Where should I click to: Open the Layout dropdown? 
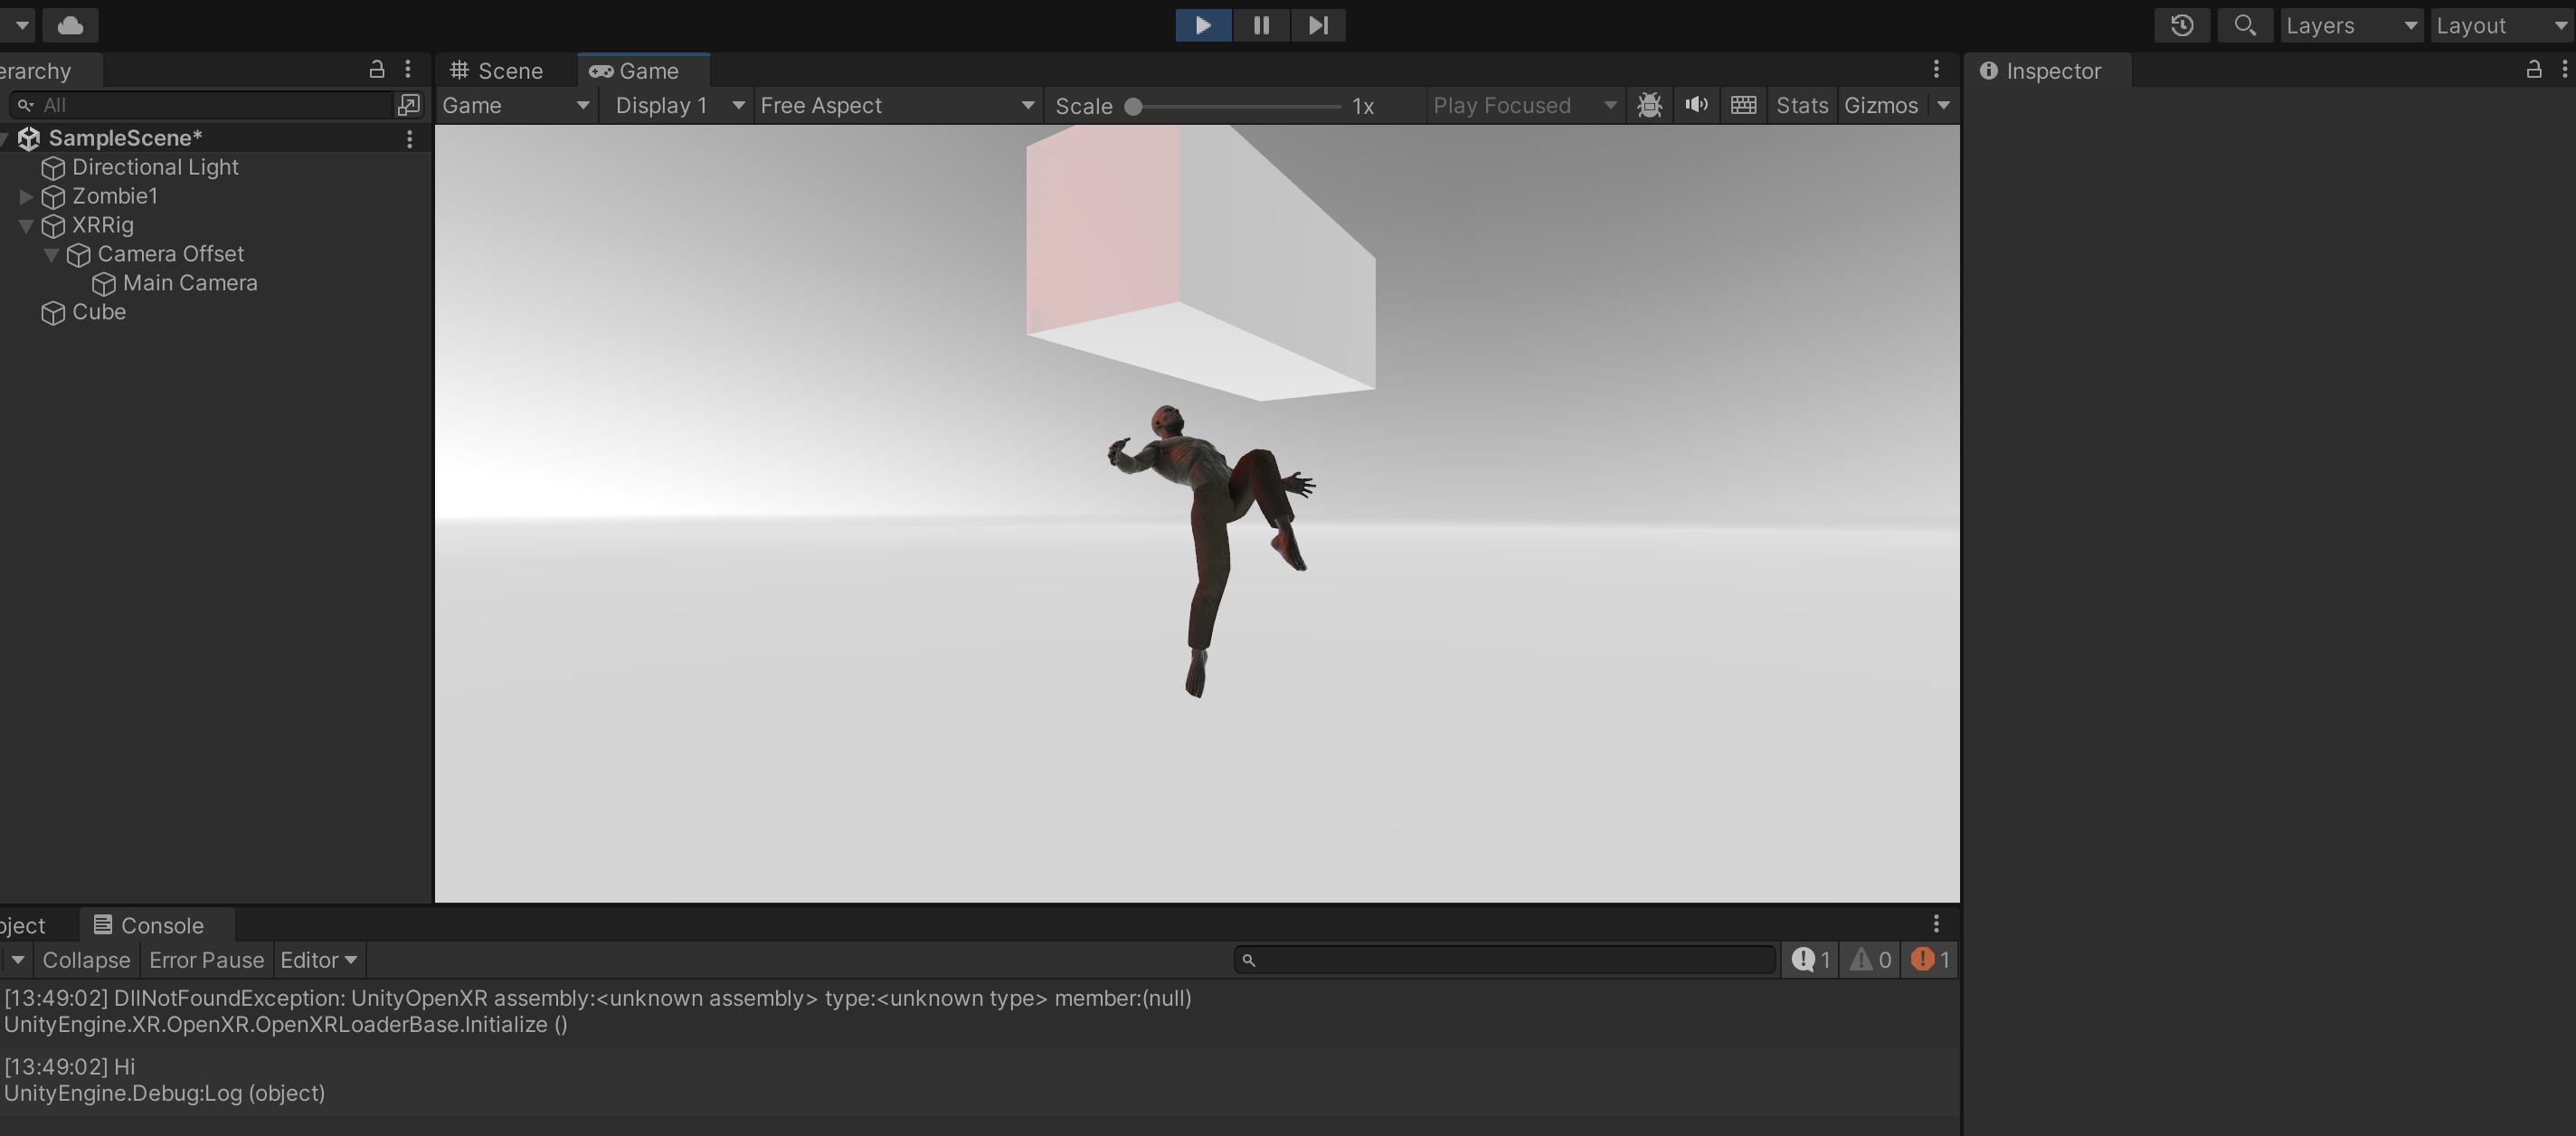(x=2503, y=25)
